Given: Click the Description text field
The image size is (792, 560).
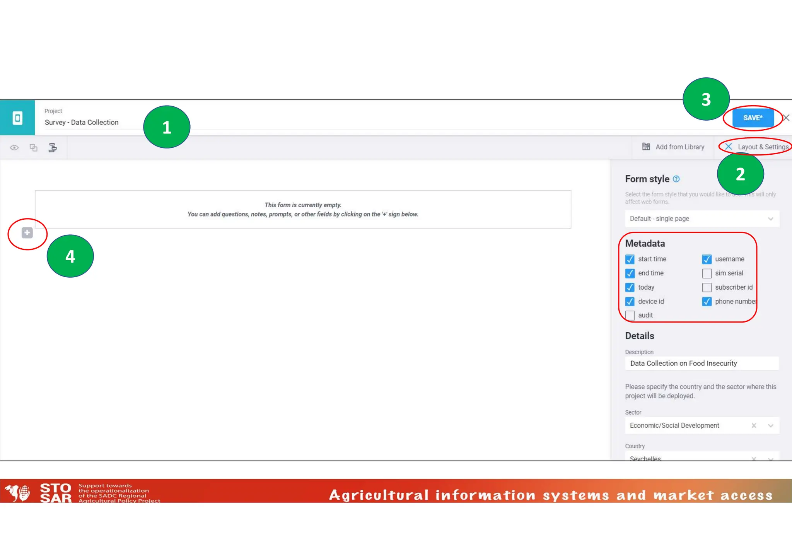Looking at the screenshot, I should coord(702,363).
